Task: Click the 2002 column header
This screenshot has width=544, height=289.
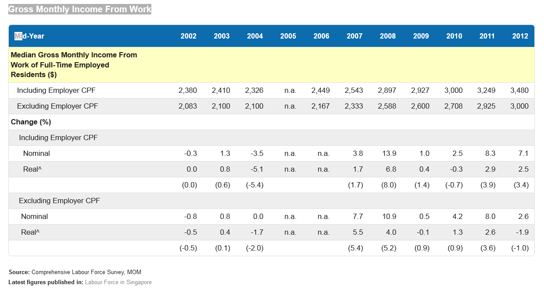Action: coord(189,36)
